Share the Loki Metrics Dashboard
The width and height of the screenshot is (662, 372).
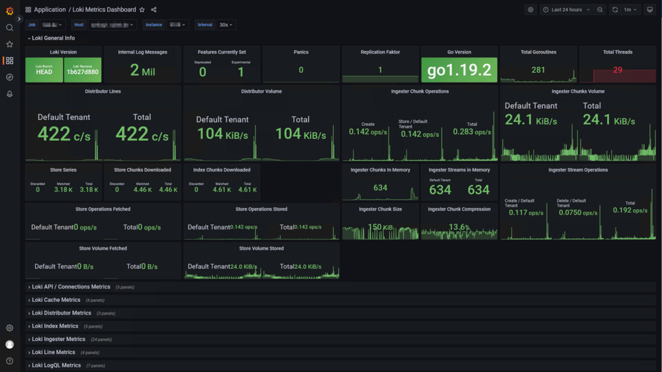(x=154, y=10)
